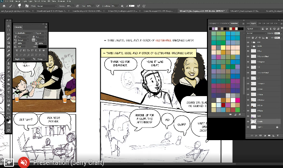
Task: Toggle faux bold in Character panel
Action: 17,50
